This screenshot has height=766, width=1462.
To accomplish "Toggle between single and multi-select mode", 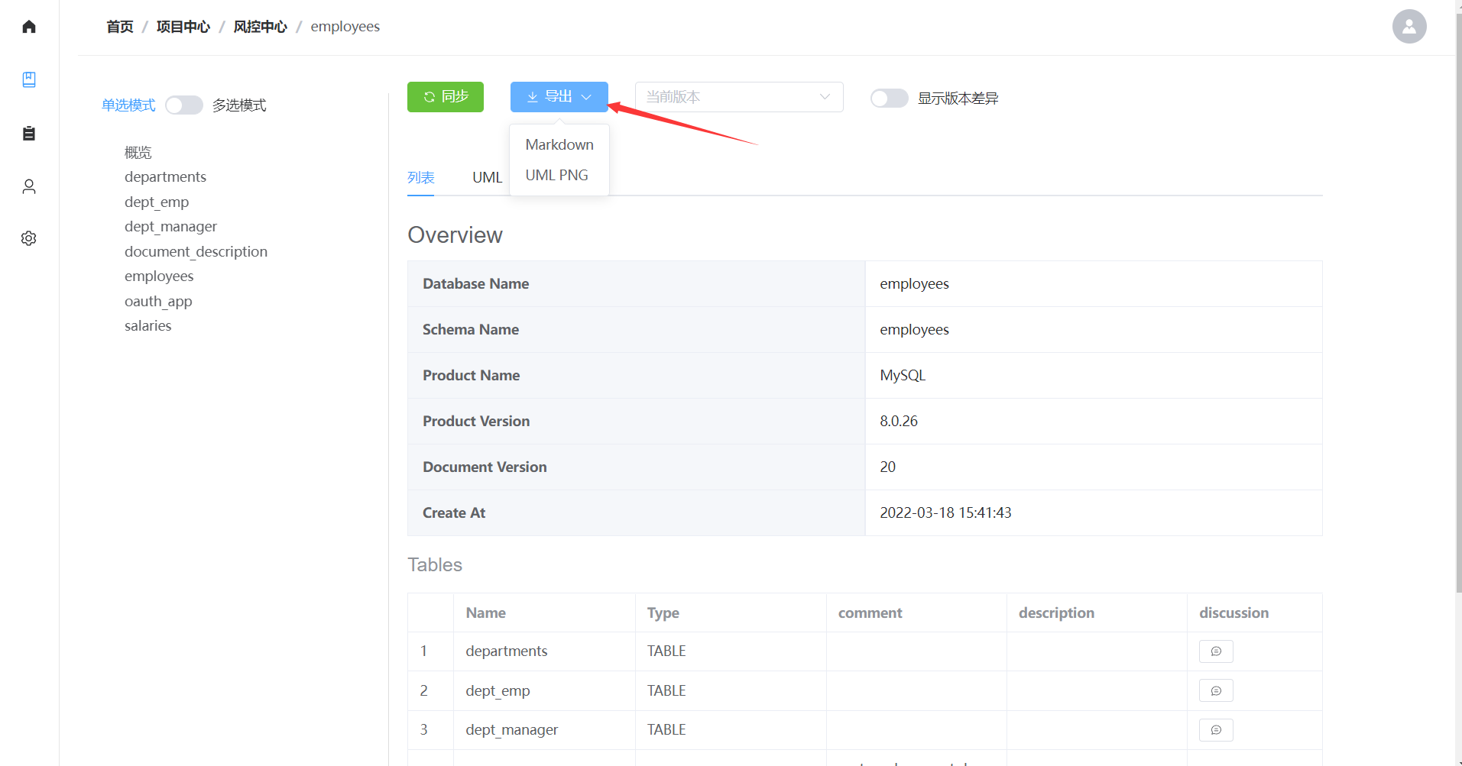I will [x=184, y=105].
